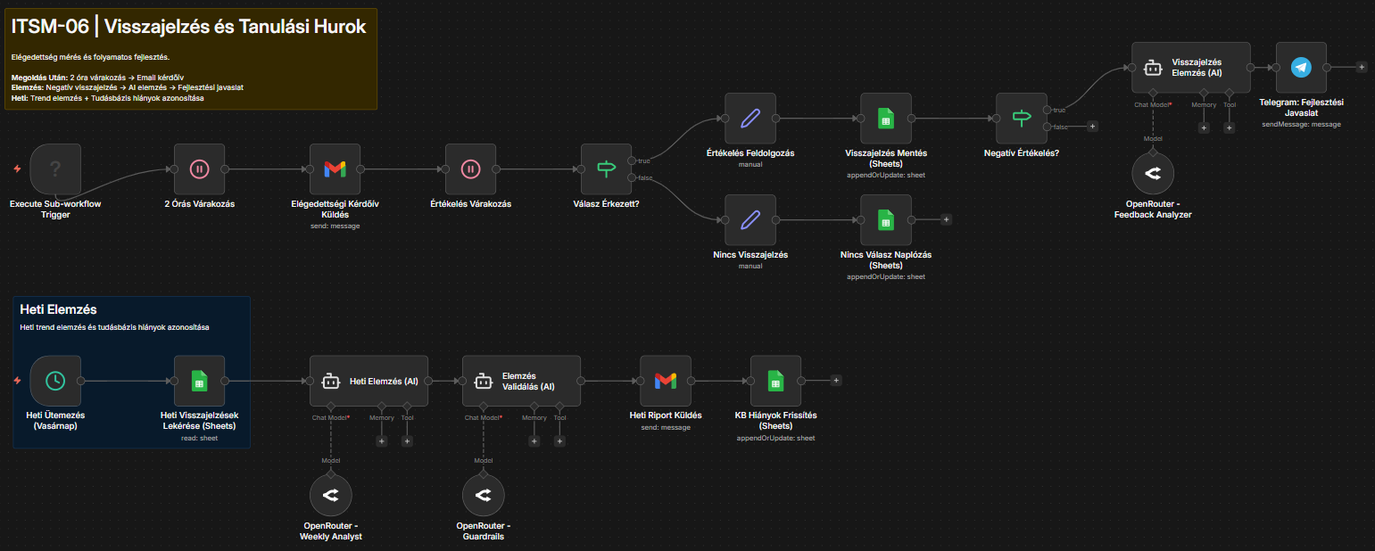This screenshot has width=1375, height=551.
Task: Click the Visszajelzés Elemzés (AI) node
Action: (1190, 67)
